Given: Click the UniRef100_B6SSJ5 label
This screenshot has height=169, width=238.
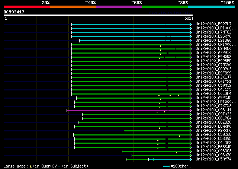Looking at the screenshot, I should pyautogui.click(x=213, y=147).
